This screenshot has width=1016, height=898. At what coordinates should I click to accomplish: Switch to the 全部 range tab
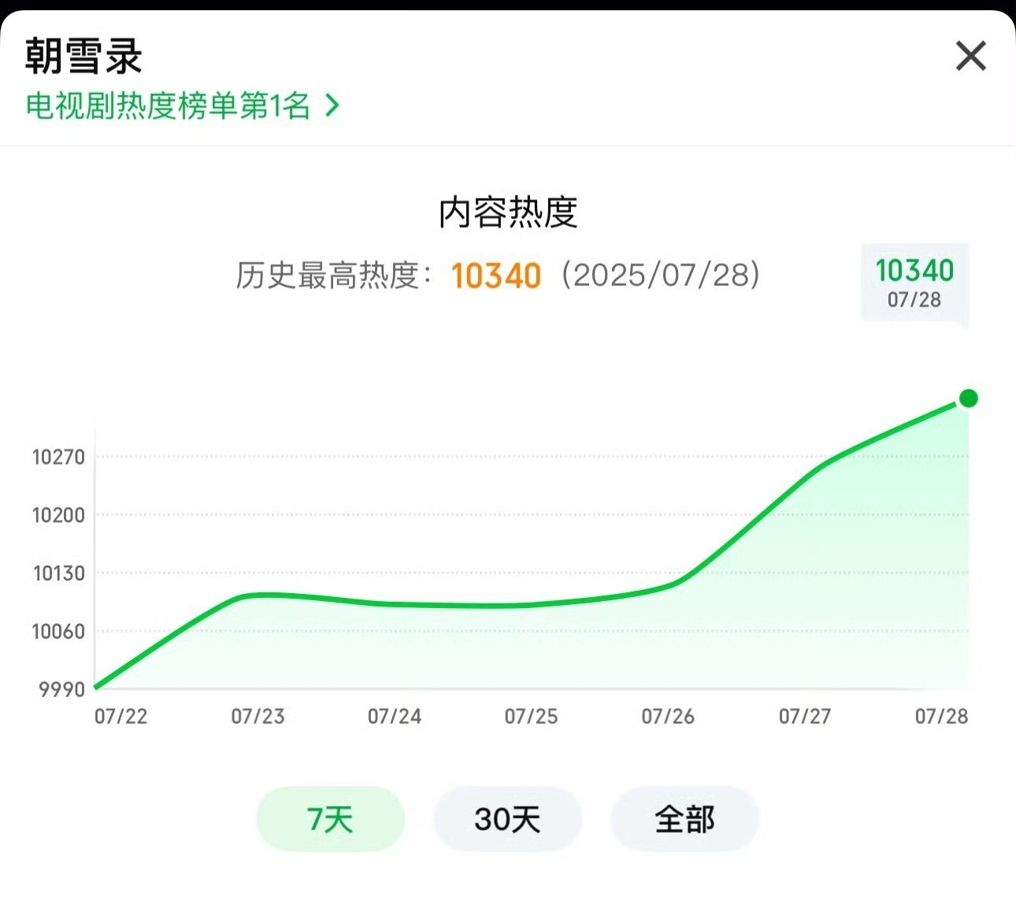[685, 819]
